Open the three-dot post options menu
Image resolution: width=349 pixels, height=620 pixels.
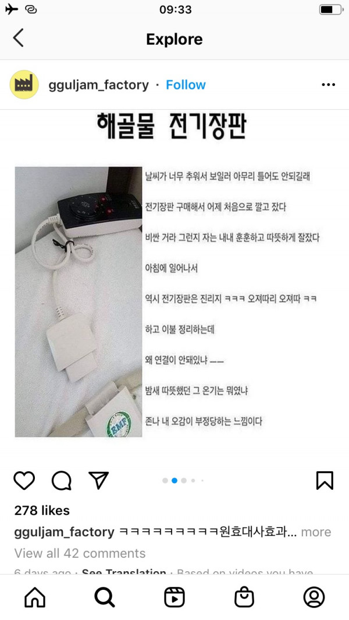(329, 85)
